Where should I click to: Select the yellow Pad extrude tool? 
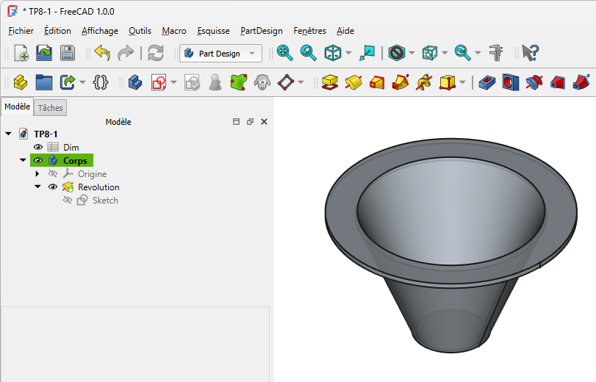coord(330,82)
